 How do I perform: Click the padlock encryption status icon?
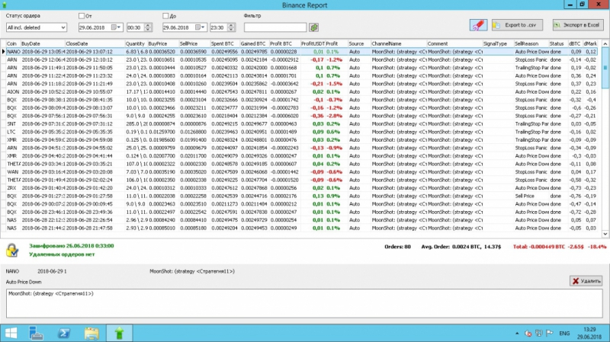pyautogui.click(x=12, y=250)
